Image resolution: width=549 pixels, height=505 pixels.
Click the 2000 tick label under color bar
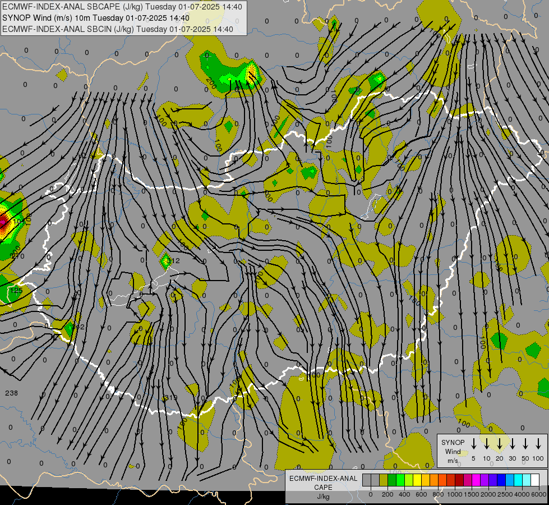click(488, 494)
